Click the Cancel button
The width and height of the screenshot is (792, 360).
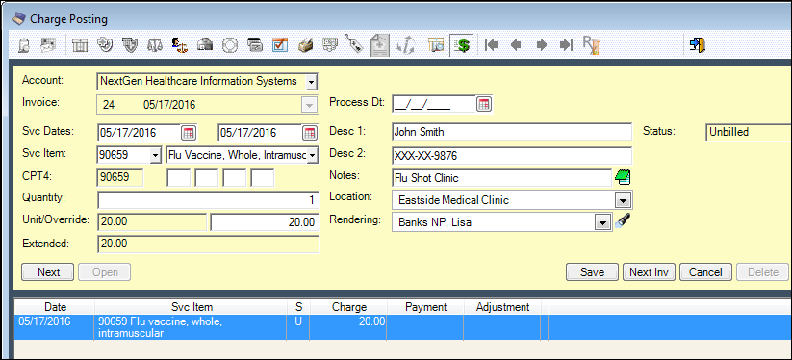point(705,272)
